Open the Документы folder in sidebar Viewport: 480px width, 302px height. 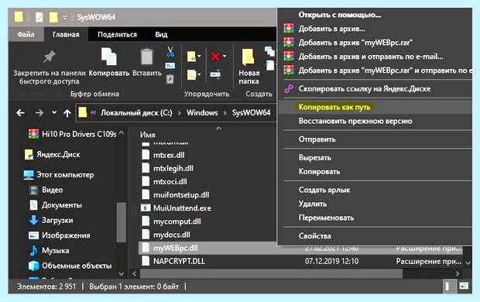click(56, 205)
